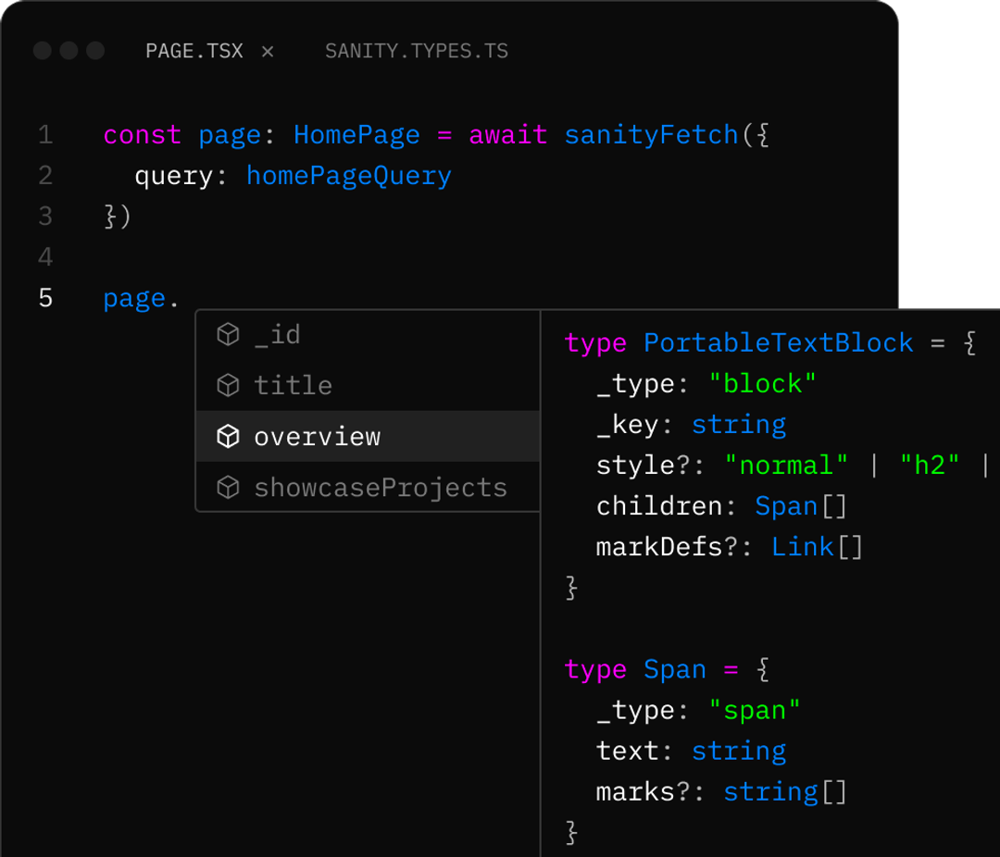Pick "_id" from the suggestion popup

tap(278, 334)
